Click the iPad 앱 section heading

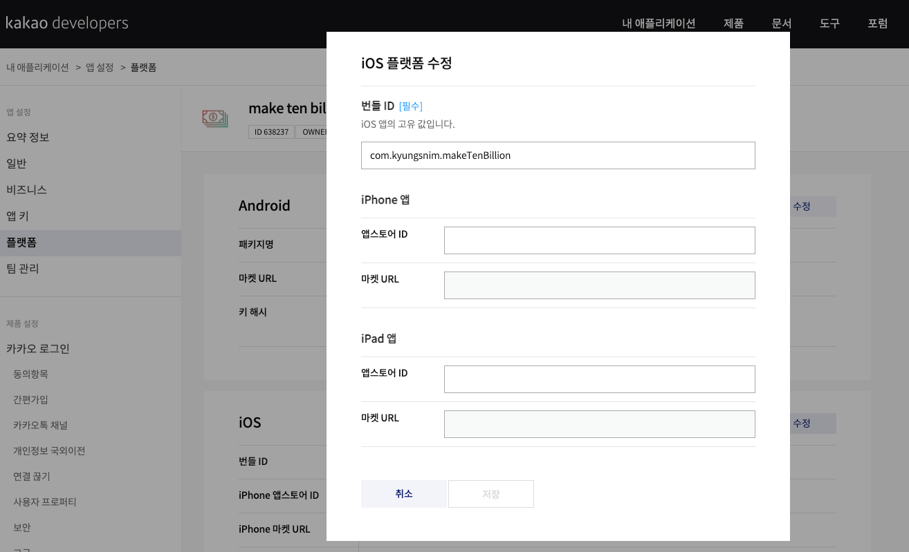pos(378,339)
